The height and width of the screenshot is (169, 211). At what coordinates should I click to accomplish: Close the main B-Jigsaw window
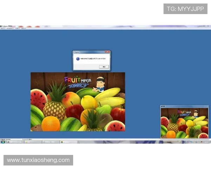click(209, 26)
